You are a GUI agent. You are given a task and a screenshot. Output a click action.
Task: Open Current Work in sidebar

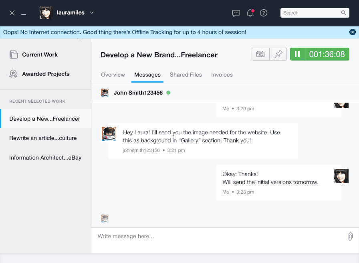pos(40,55)
